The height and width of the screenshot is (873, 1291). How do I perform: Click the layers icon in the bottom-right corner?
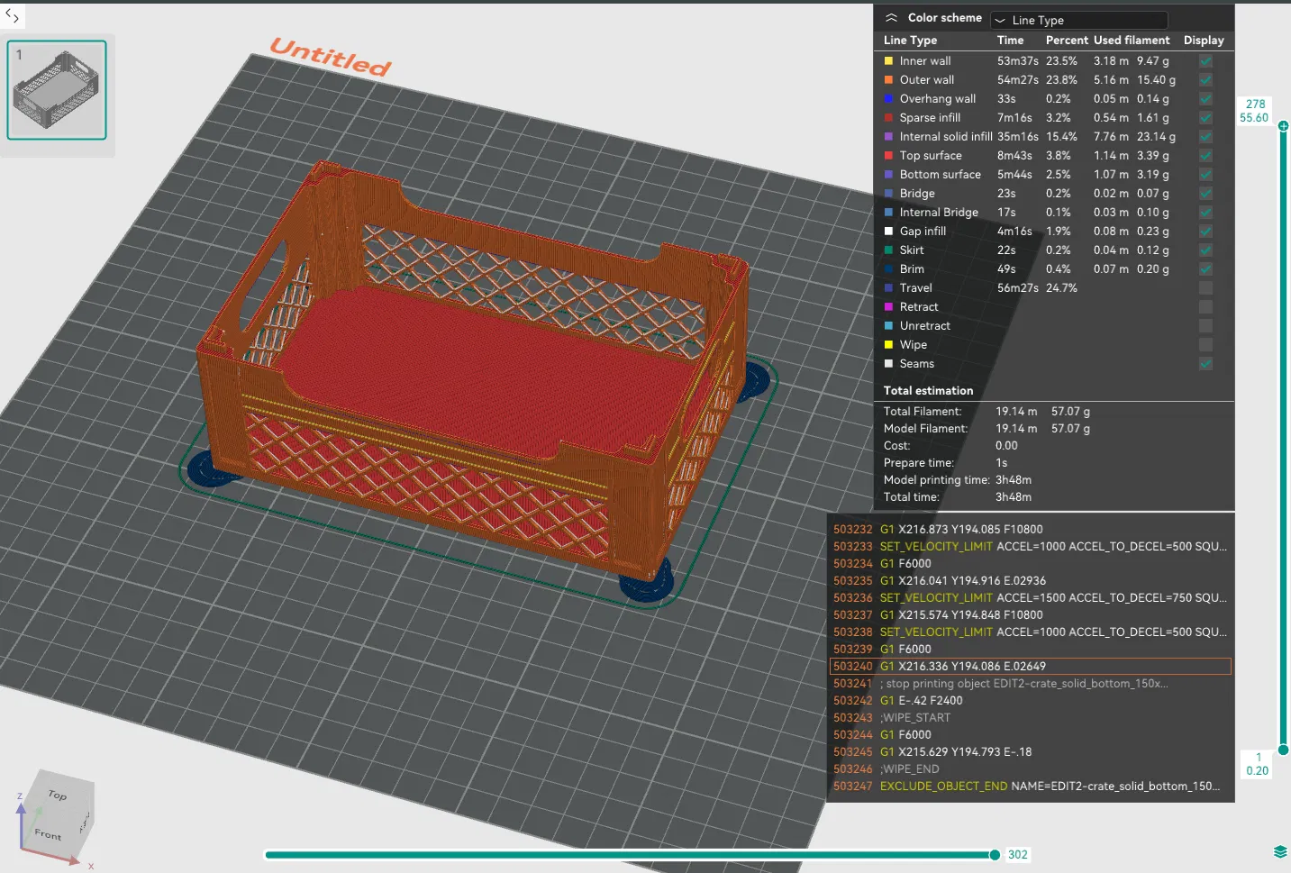[x=1280, y=852]
